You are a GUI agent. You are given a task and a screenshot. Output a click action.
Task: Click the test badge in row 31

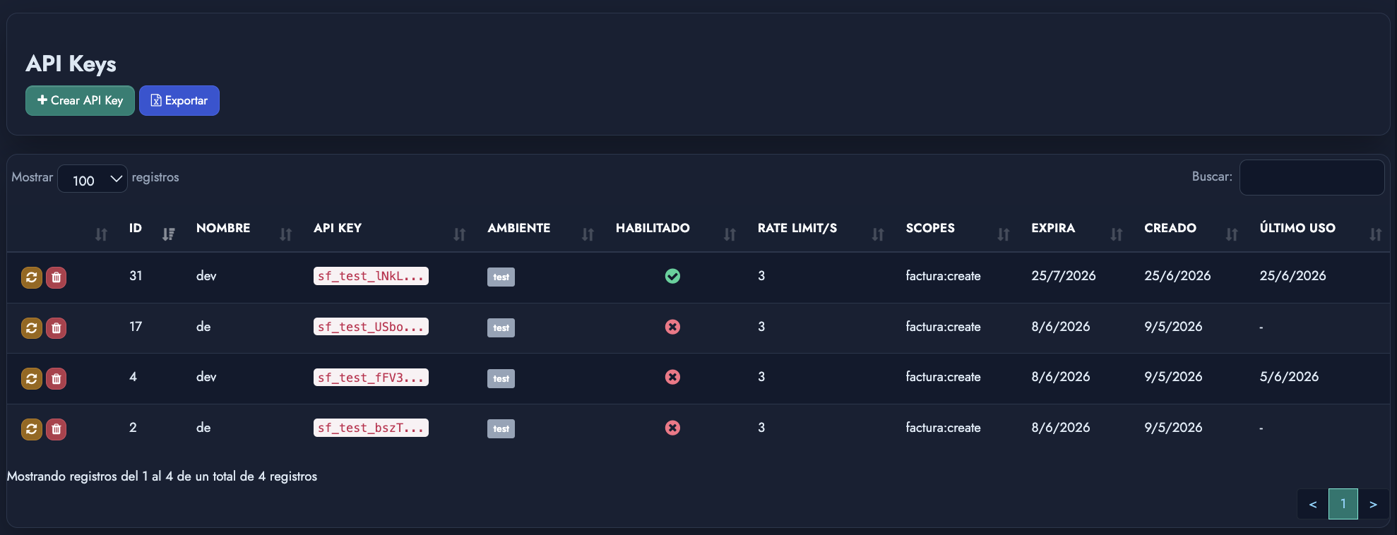point(501,277)
